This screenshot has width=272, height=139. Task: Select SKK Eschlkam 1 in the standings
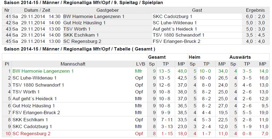(30, 120)
